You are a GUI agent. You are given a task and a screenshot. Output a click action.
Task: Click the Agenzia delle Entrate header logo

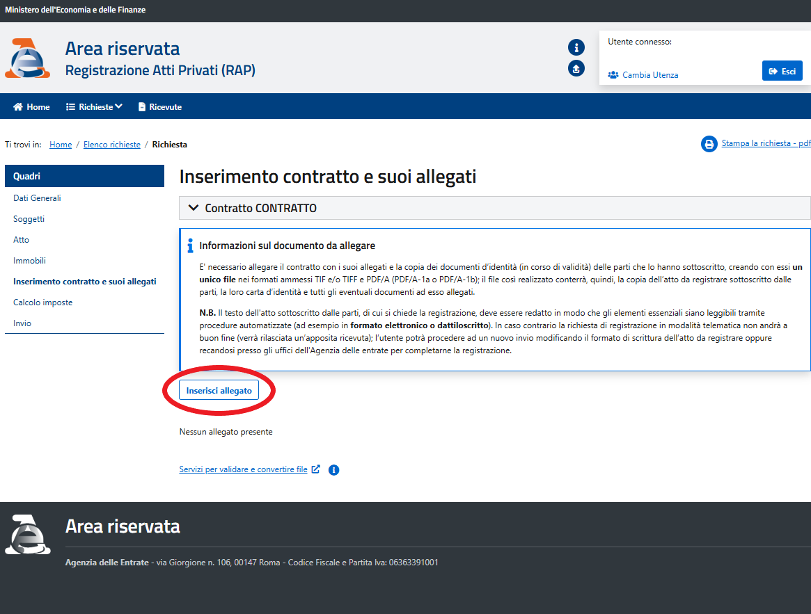[27, 58]
